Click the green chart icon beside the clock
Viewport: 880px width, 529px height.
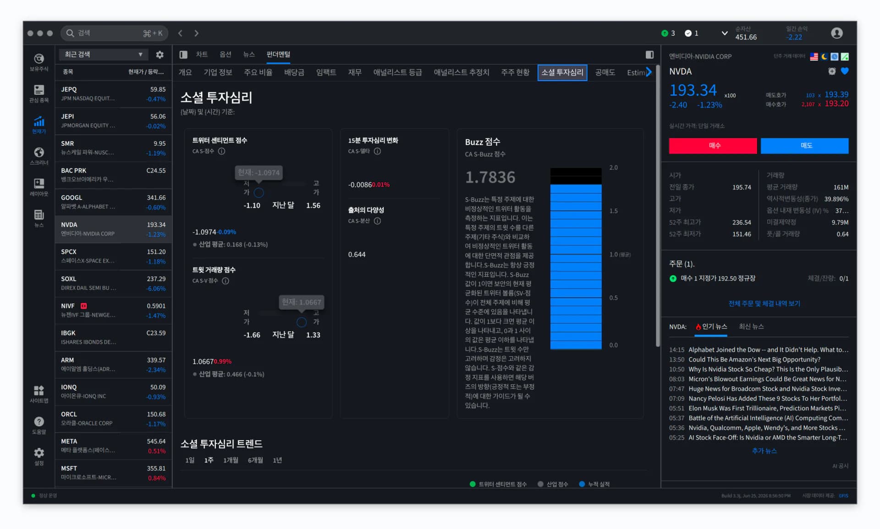click(845, 56)
